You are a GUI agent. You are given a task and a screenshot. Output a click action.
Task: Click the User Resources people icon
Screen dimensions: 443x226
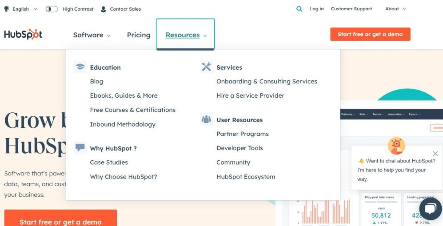pyautogui.click(x=206, y=119)
